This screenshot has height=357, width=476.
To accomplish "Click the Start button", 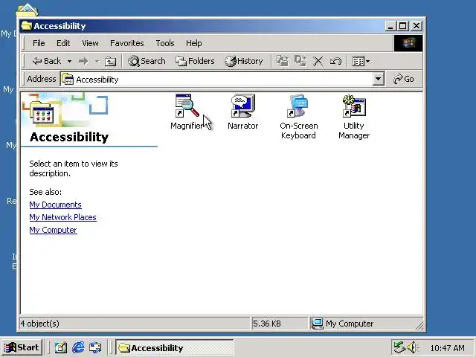I will coord(22,347).
